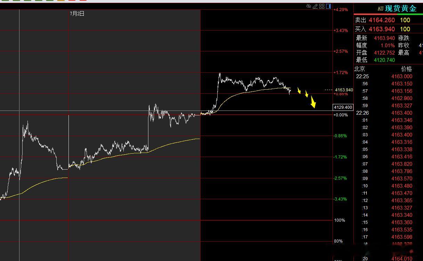Click the 价格 price column header
Image resolution: width=423 pixels, height=261 pixels.
tap(406, 69)
